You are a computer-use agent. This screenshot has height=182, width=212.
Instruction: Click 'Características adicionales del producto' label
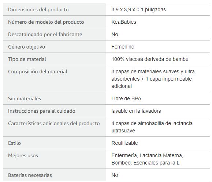54,123
